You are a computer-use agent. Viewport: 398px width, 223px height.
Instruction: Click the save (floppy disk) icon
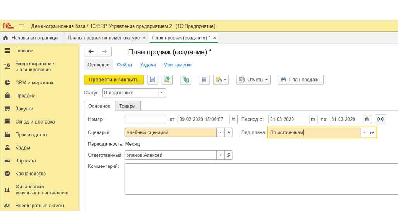pyautogui.click(x=153, y=80)
